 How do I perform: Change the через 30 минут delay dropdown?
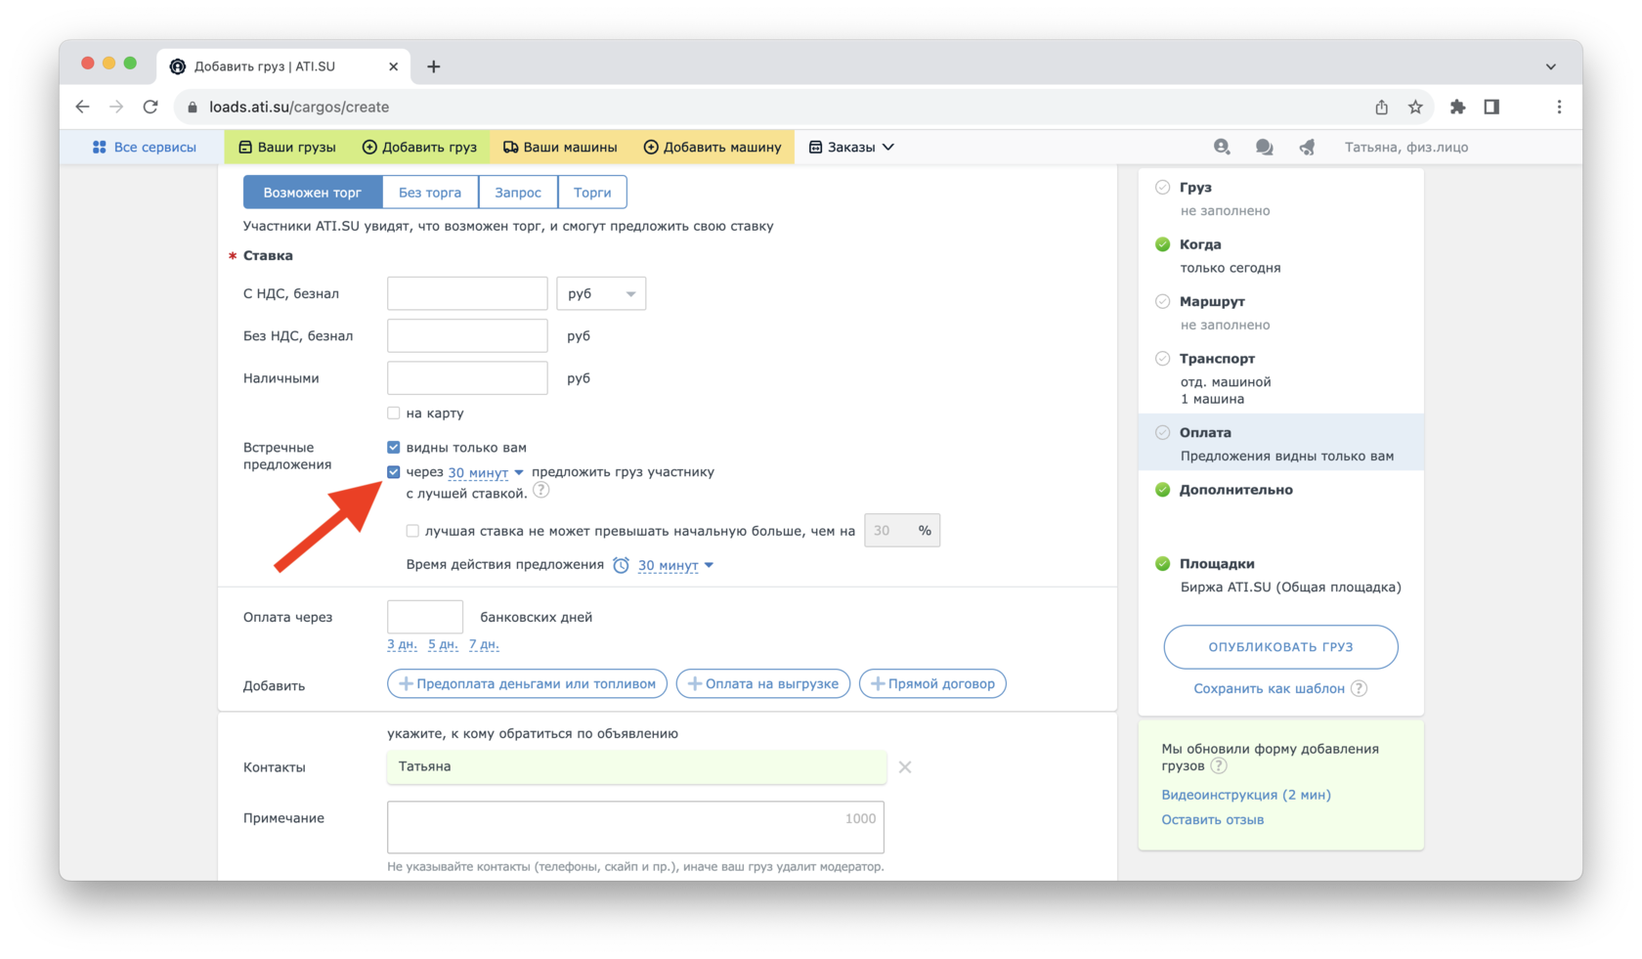coord(485,472)
